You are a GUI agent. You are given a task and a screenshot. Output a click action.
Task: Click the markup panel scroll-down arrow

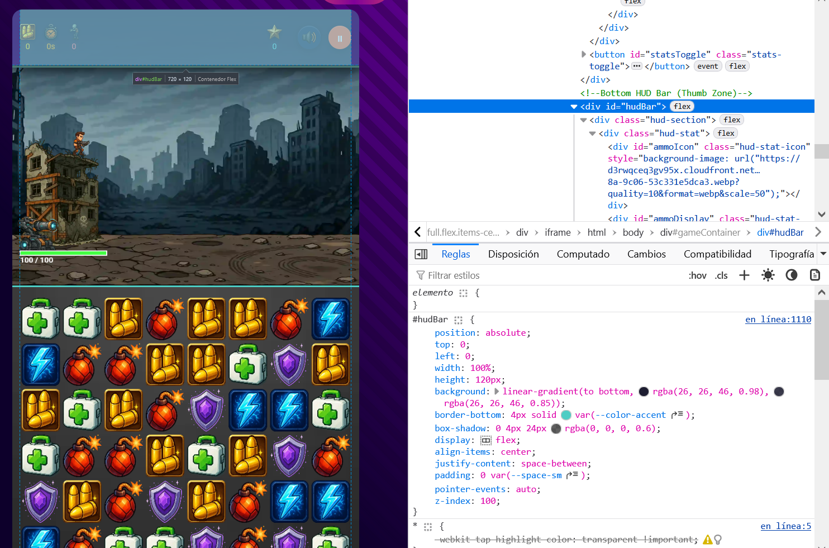click(x=822, y=214)
